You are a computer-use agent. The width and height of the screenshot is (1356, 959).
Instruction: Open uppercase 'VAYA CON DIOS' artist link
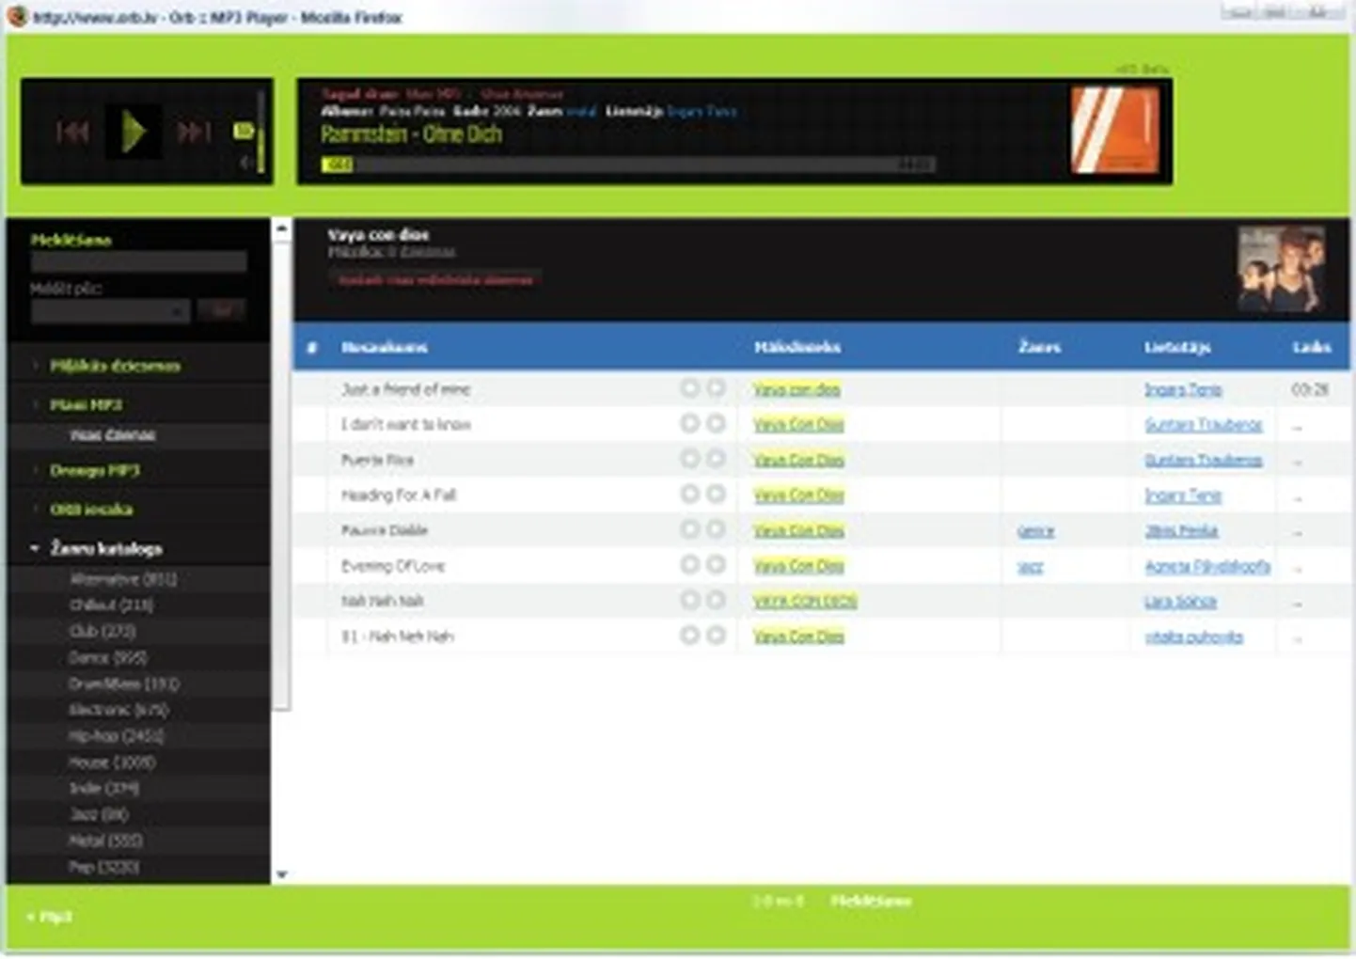(x=805, y=602)
